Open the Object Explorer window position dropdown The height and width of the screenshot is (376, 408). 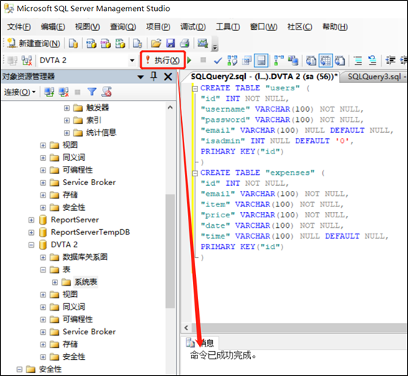tap(140, 77)
